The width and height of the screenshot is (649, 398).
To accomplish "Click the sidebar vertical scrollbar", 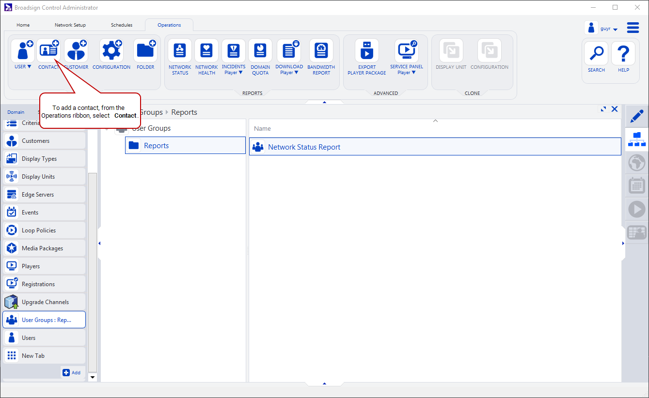I will pyautogui.click(x=93, y=273).
